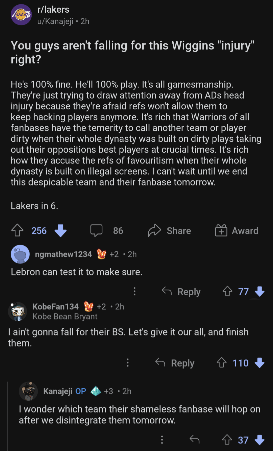The width and height of the screenshot is (273, 451).
Task: Open the r/lakers subreddit avatar
Action: point(21,15)
